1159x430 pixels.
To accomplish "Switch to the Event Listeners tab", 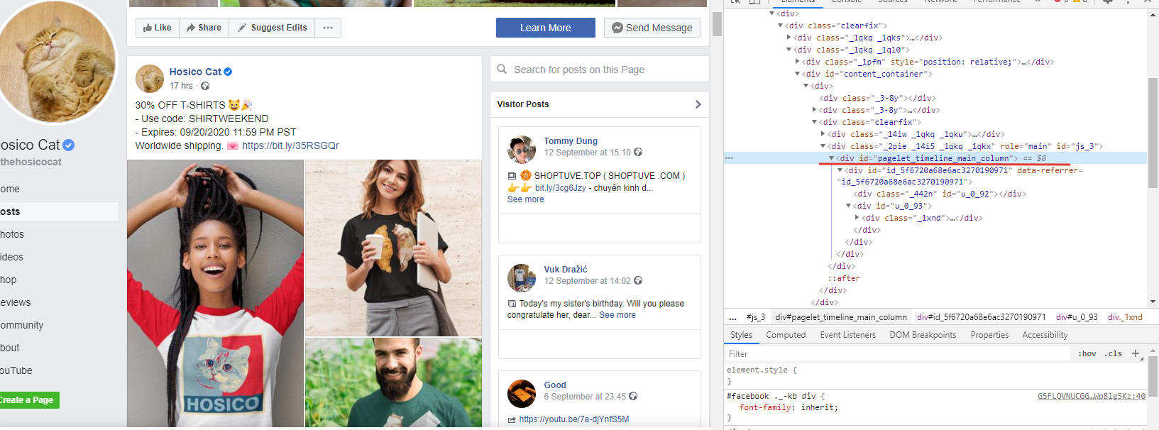I will (847, 335).
